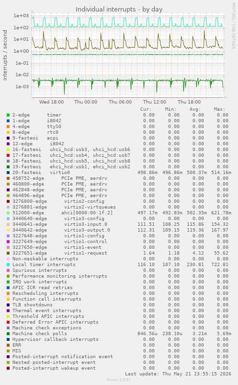Click the dark blue 20-fasteoi virtio0 swatch

pos(8,173)
